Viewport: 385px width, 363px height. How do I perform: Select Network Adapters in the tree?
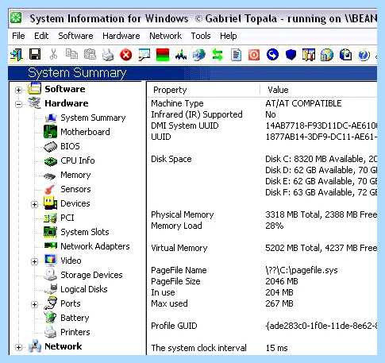95,246
